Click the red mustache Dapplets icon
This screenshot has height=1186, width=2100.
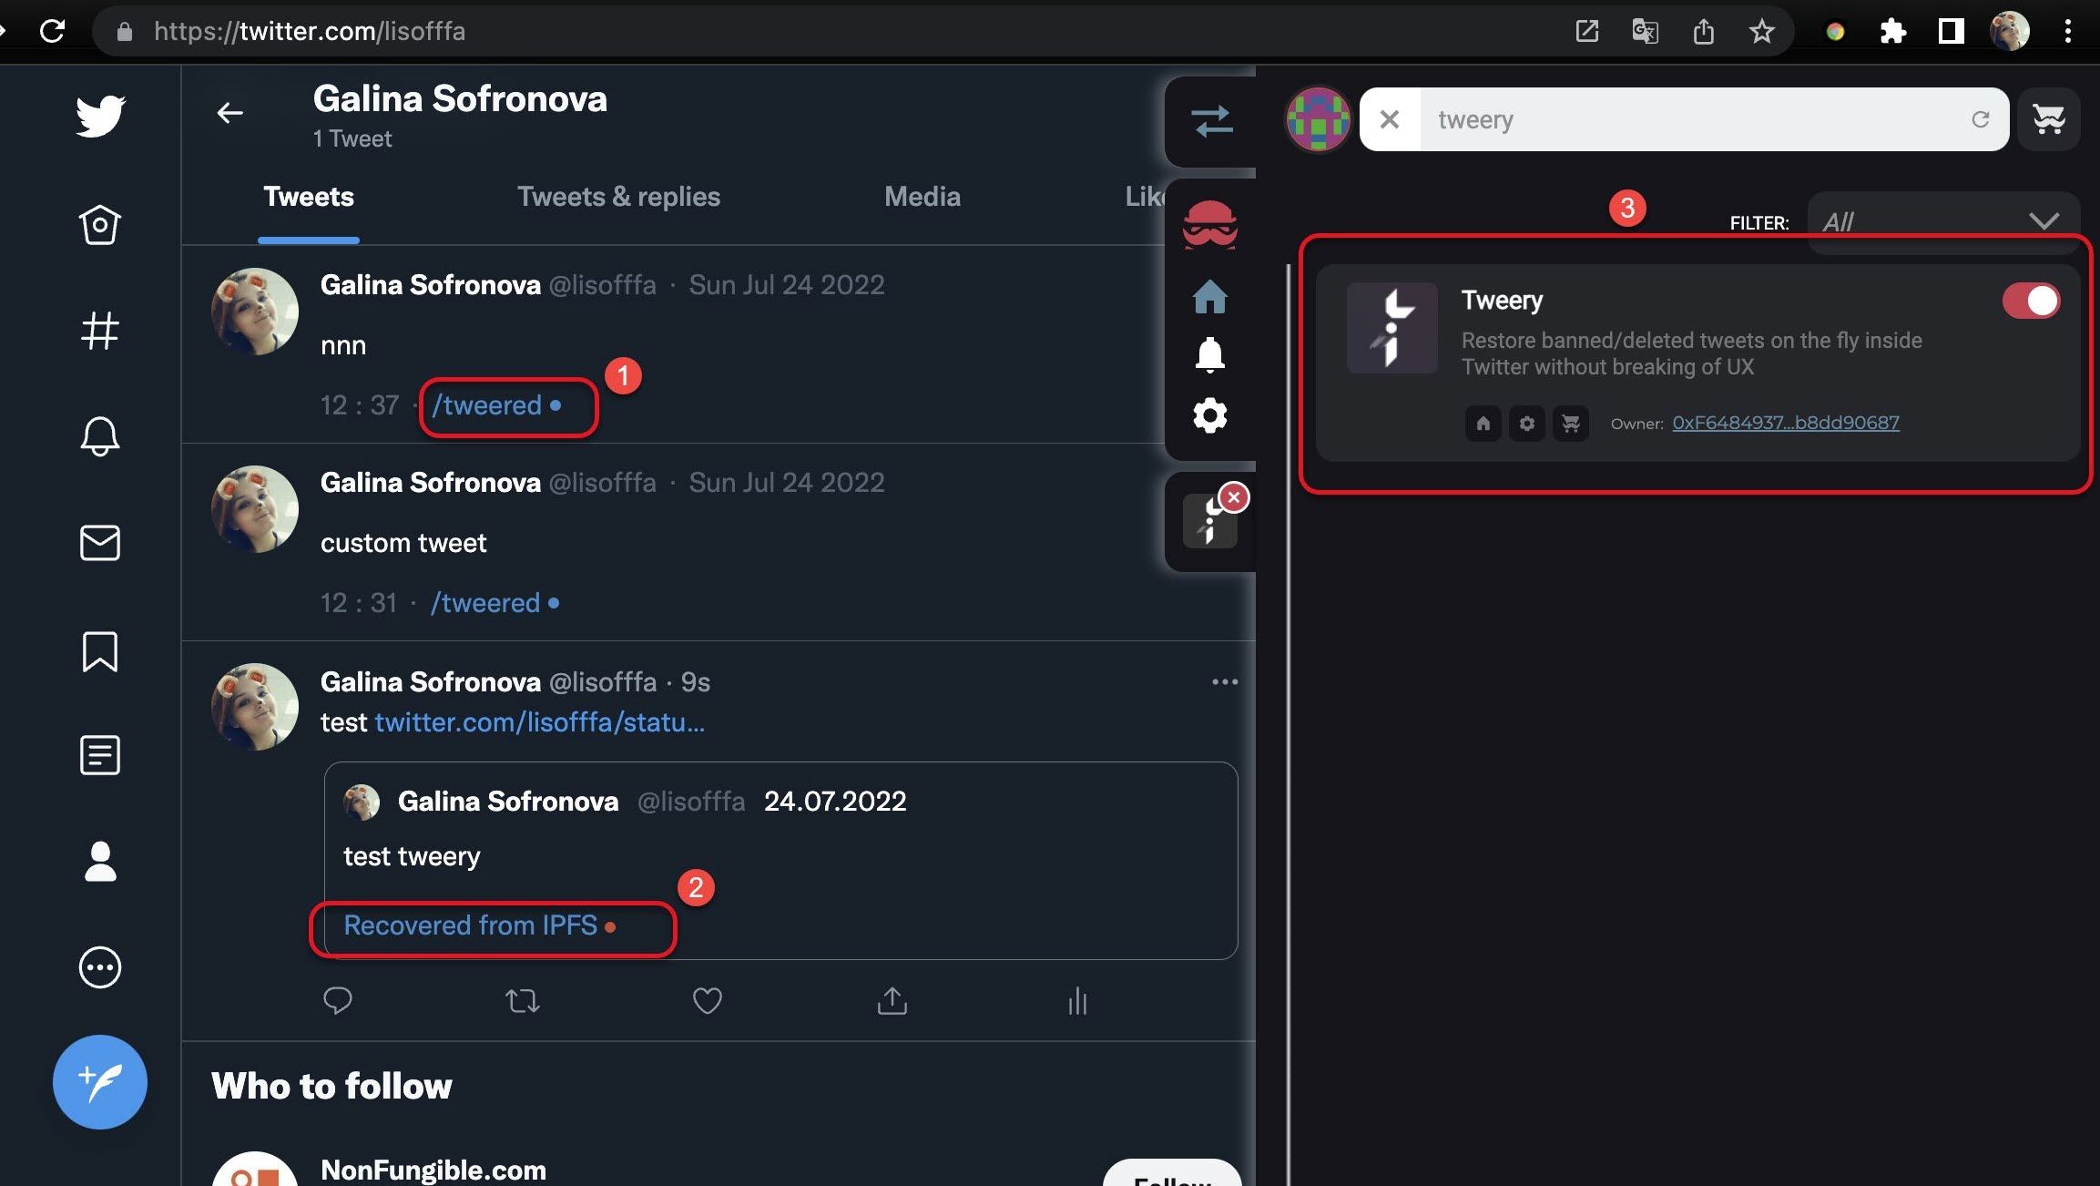[x=1209, y=224]
